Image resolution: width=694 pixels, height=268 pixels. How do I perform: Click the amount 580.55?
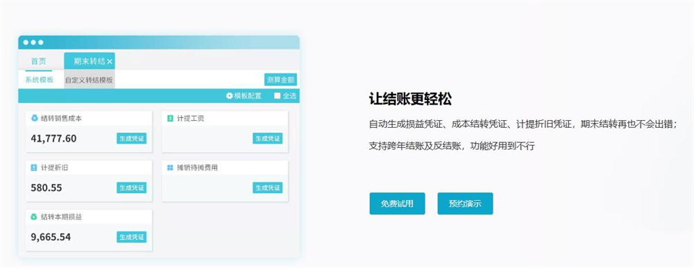coord(46,188)
